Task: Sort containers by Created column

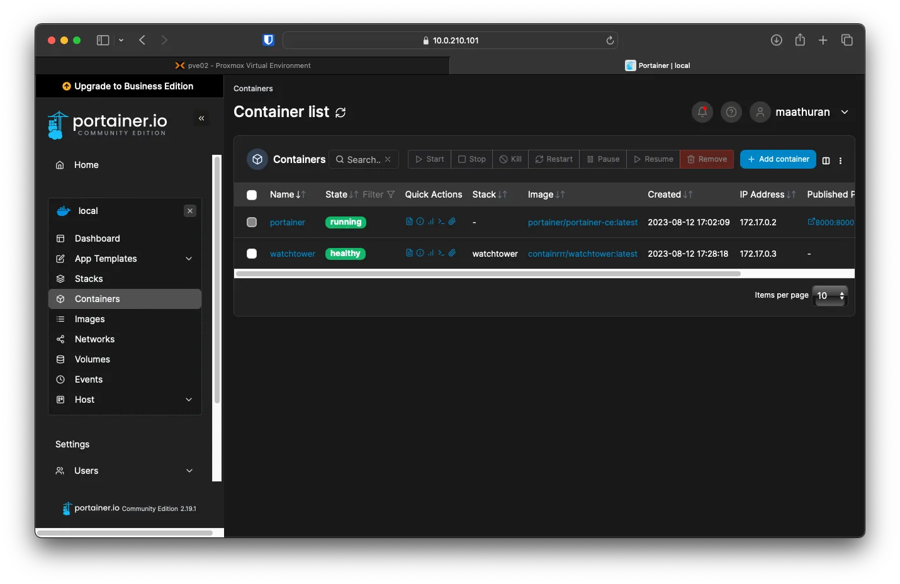Action: (x=670, y=194)
